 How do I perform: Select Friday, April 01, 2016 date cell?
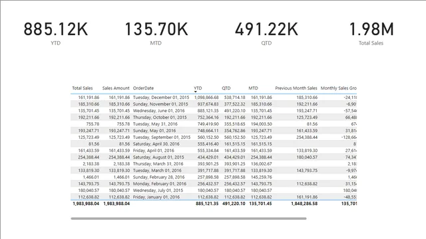point(154,151)
